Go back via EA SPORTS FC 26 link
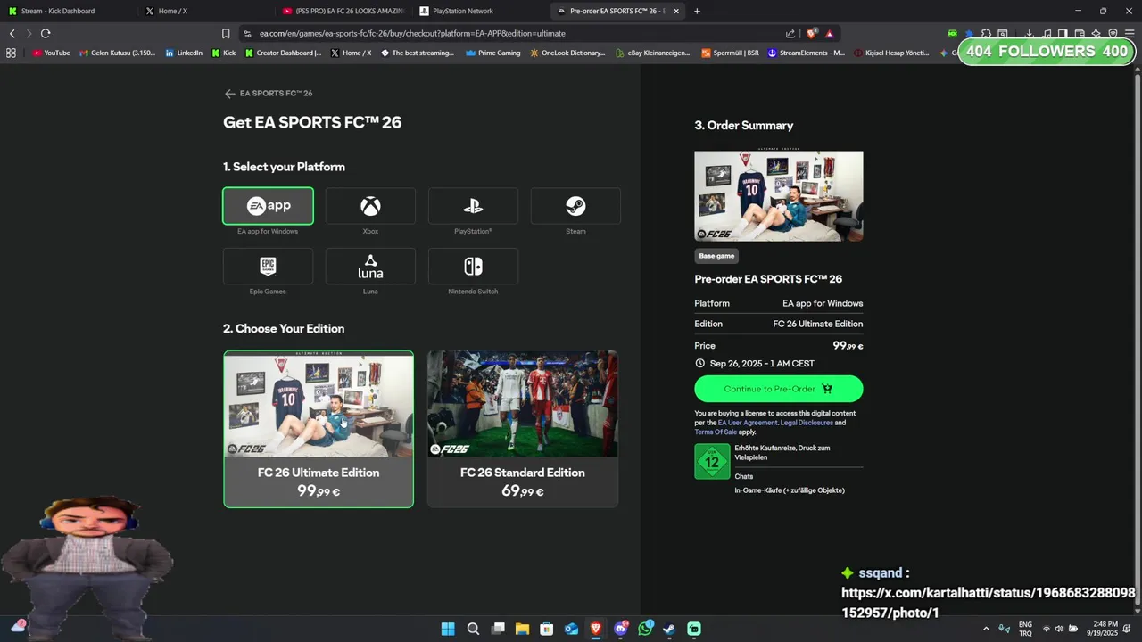This screenshot has width=1142, height=642. coord(269,94)
